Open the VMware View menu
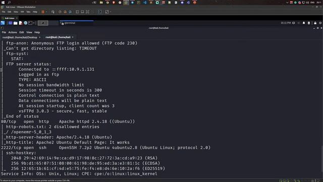Viewport: 323px width, 182px height. [x=16, y=12]
